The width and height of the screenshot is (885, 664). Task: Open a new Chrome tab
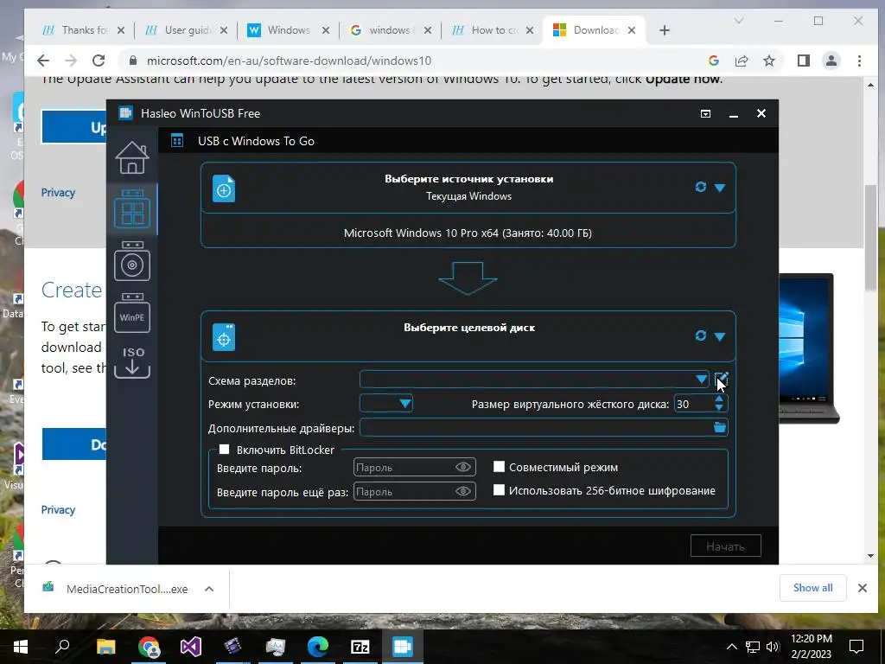tap(665, 30)
